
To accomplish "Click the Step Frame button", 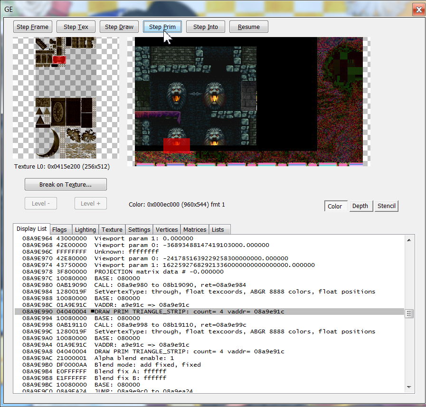I will tap(32, 27).
